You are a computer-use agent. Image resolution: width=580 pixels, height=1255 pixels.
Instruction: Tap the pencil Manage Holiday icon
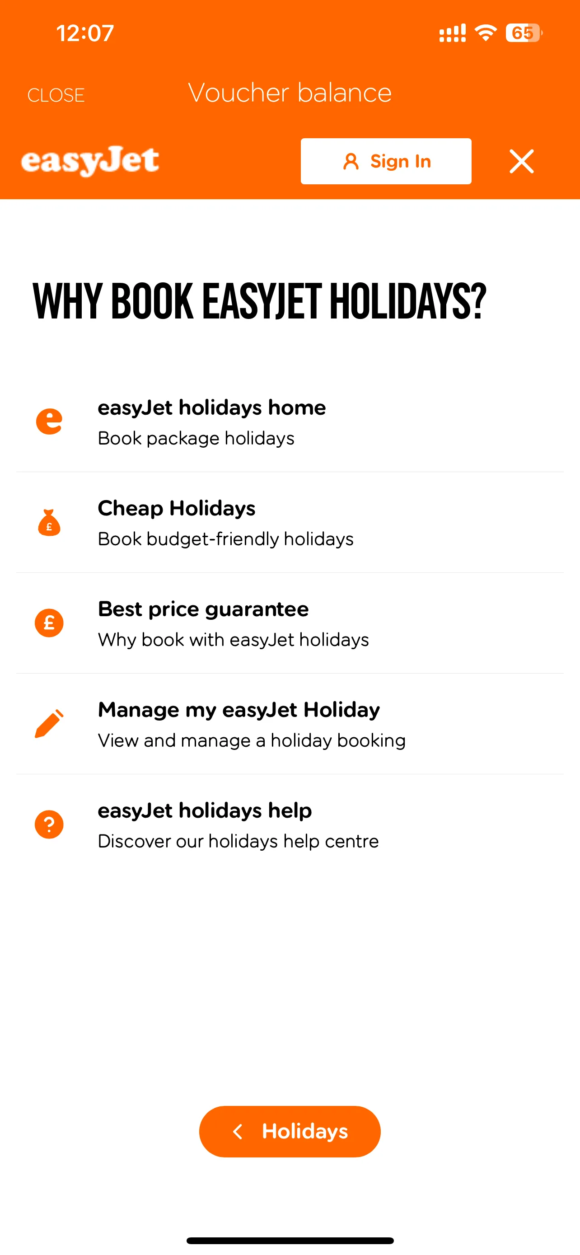tap(49, 723)
